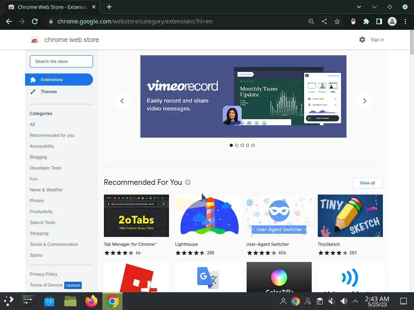Open the web store settings gear

362,40
